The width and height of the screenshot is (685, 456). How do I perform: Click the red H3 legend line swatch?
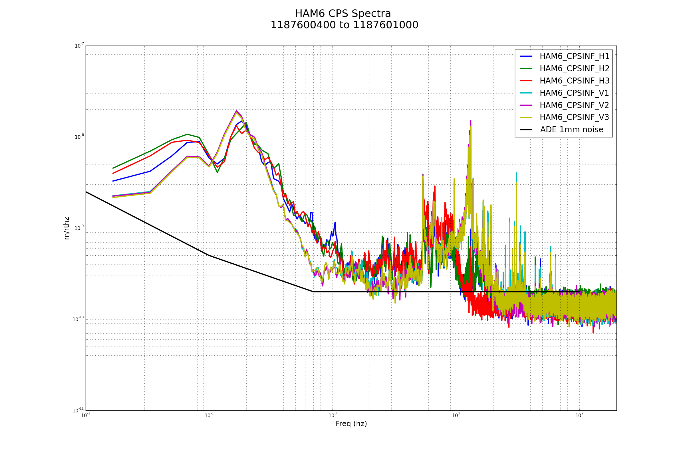[x=526, y=81]
